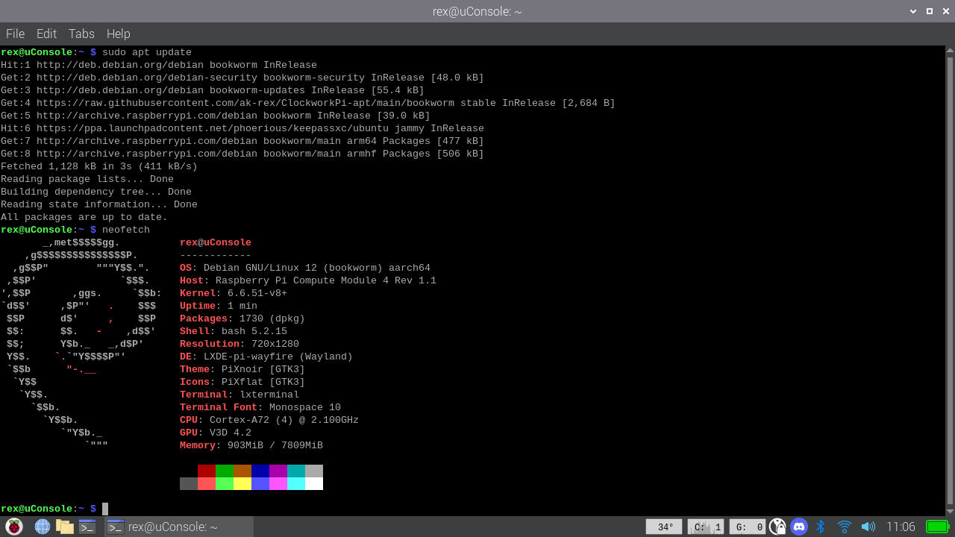
Task: Click the "sudo apt update" command text
Action: (x=147, y=52)
